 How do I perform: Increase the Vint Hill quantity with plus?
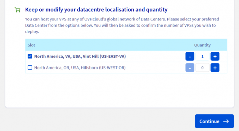pos(215,57)
